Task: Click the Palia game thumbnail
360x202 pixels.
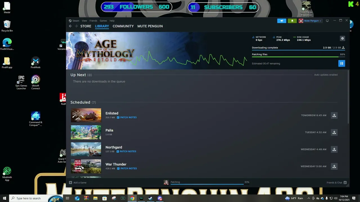Action: 86,132
